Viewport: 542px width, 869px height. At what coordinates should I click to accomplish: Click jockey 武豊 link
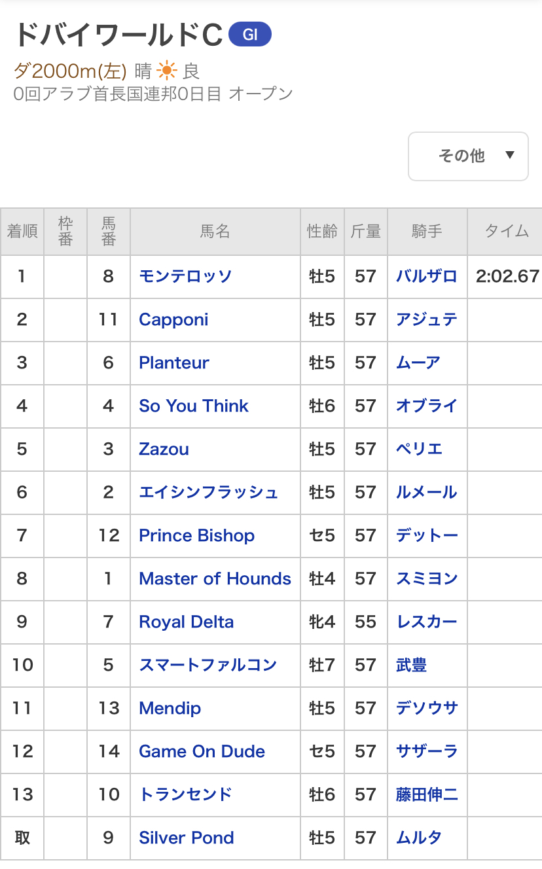point(411,665)
